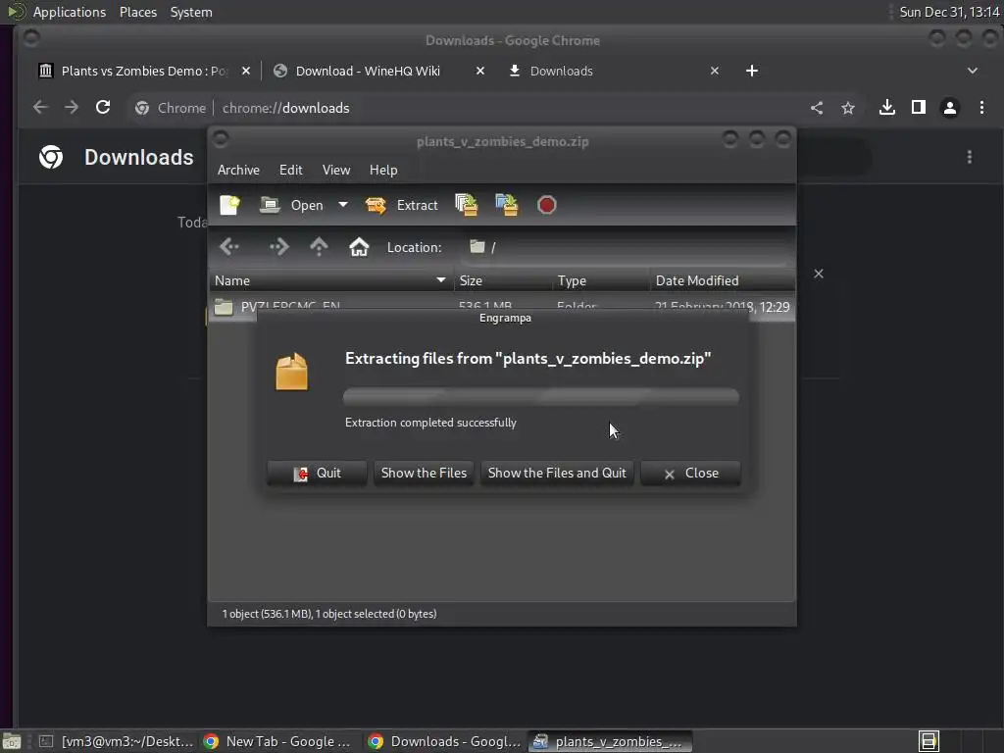
Task: Open Chrome downloads tray icon
Action: coord(886,108)
